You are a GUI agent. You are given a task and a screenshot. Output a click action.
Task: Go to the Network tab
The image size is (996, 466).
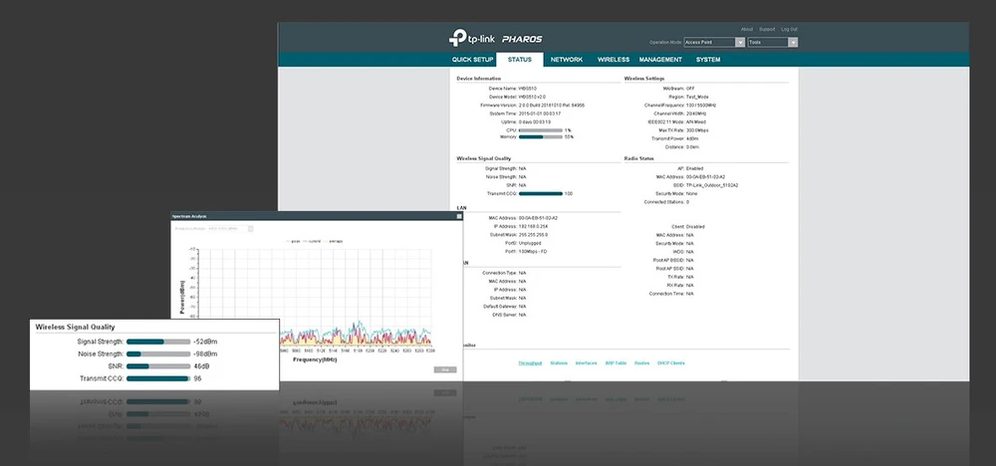click(x=566, y=60)
